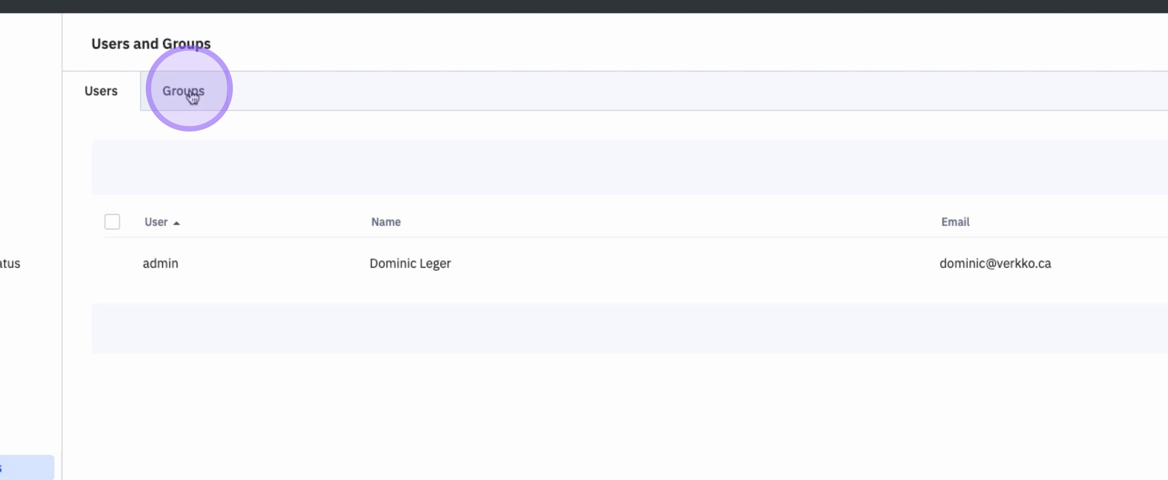Sort the table by the Name column
The image size is (1168, 480).
(x=385, y=222)
